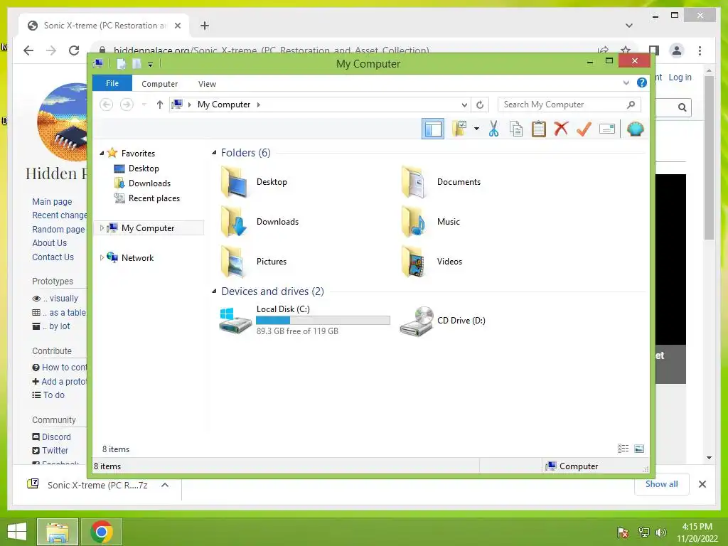Expand the Network tree node
The width and height of the screenshot is (728, 546).
point(102,257)
